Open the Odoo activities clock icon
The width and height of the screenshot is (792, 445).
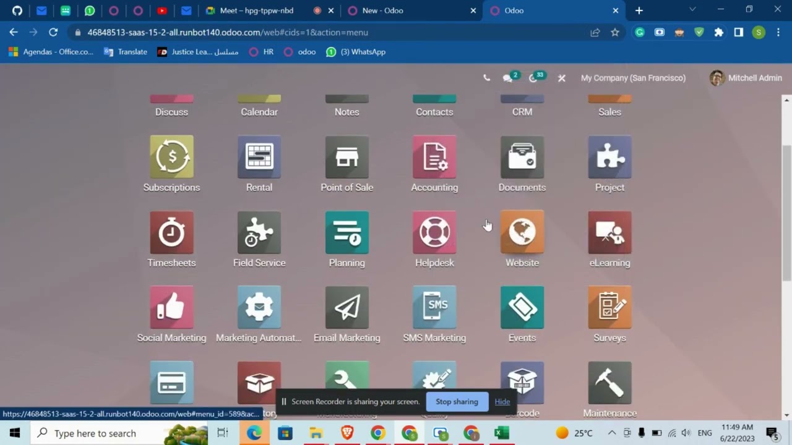click(x=535, y=78)
